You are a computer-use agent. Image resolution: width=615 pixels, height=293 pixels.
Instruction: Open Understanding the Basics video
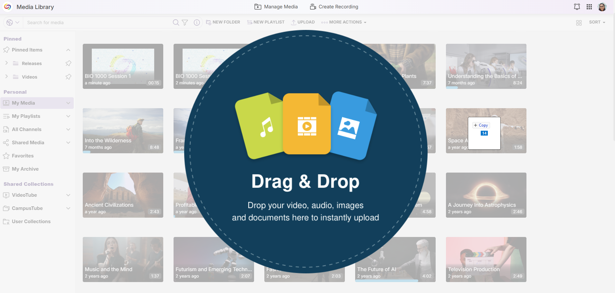[x=486, y=66]
